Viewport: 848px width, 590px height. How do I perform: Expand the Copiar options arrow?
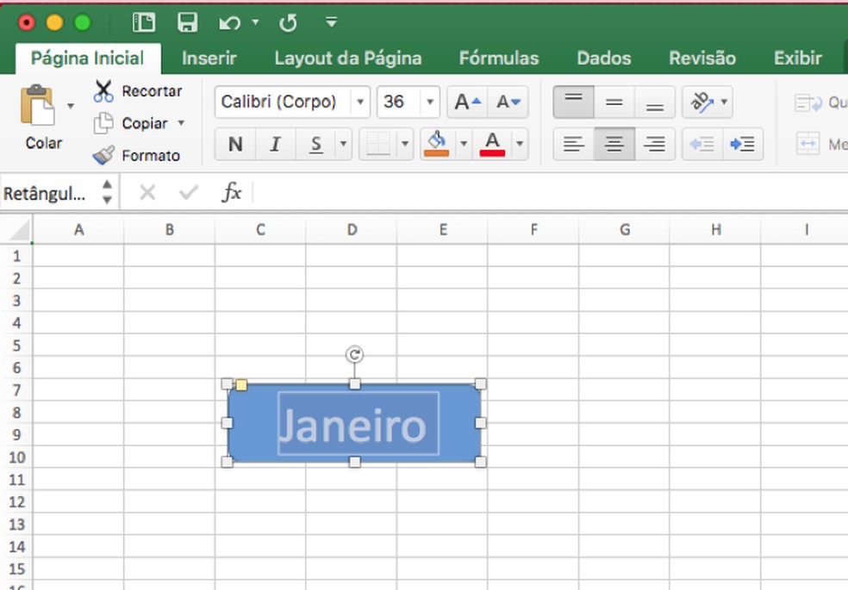[181, 122]
